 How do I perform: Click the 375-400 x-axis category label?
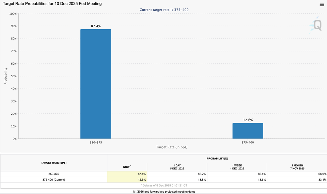(x=248, y=143)
